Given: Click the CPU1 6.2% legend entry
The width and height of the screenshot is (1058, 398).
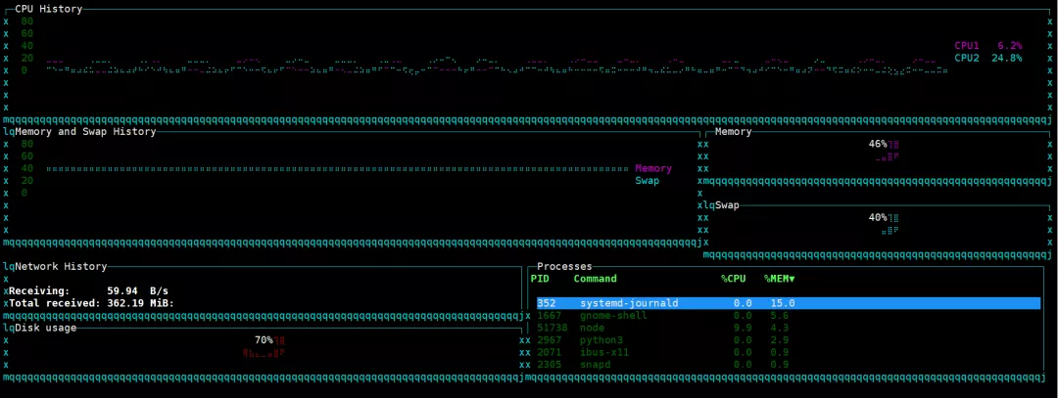Looking at the screenshot, I should click(x=987, y=46).
